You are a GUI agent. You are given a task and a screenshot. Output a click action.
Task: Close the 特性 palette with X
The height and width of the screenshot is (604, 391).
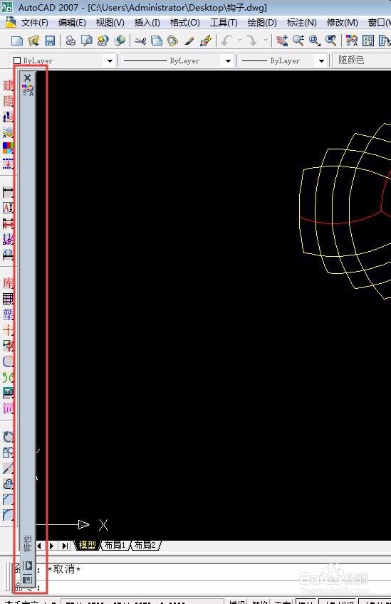pos(27,78)
